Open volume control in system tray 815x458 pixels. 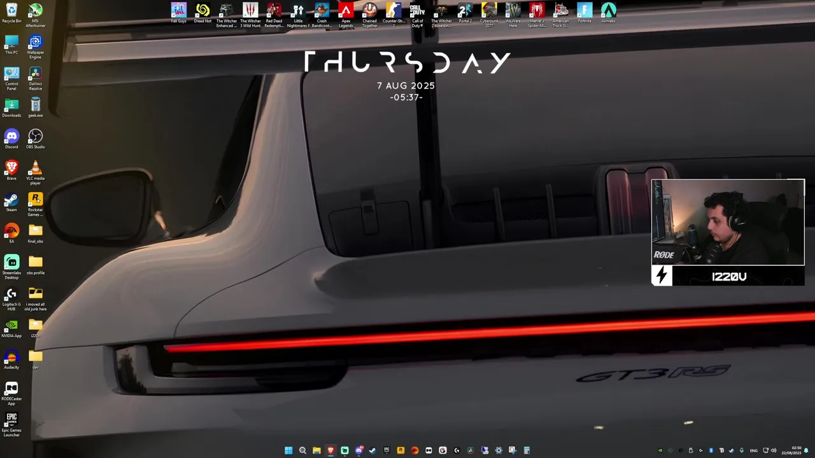click(774, 450)
